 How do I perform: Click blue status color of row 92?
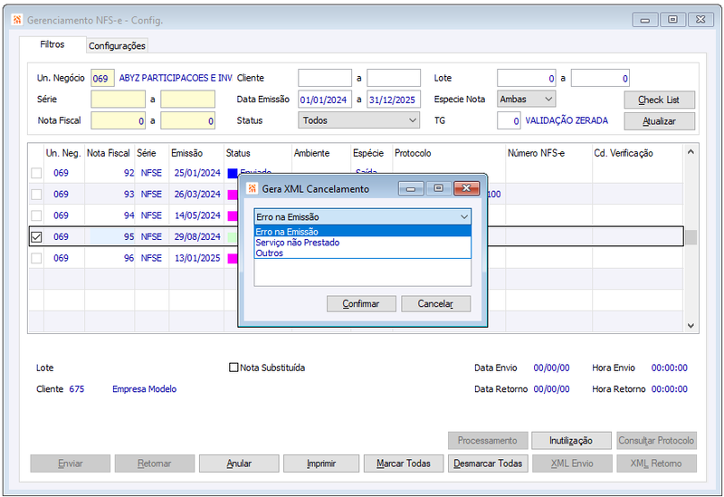233,174
